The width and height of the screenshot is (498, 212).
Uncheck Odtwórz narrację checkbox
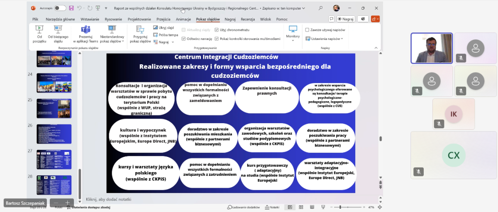click(x=183, y=39)
